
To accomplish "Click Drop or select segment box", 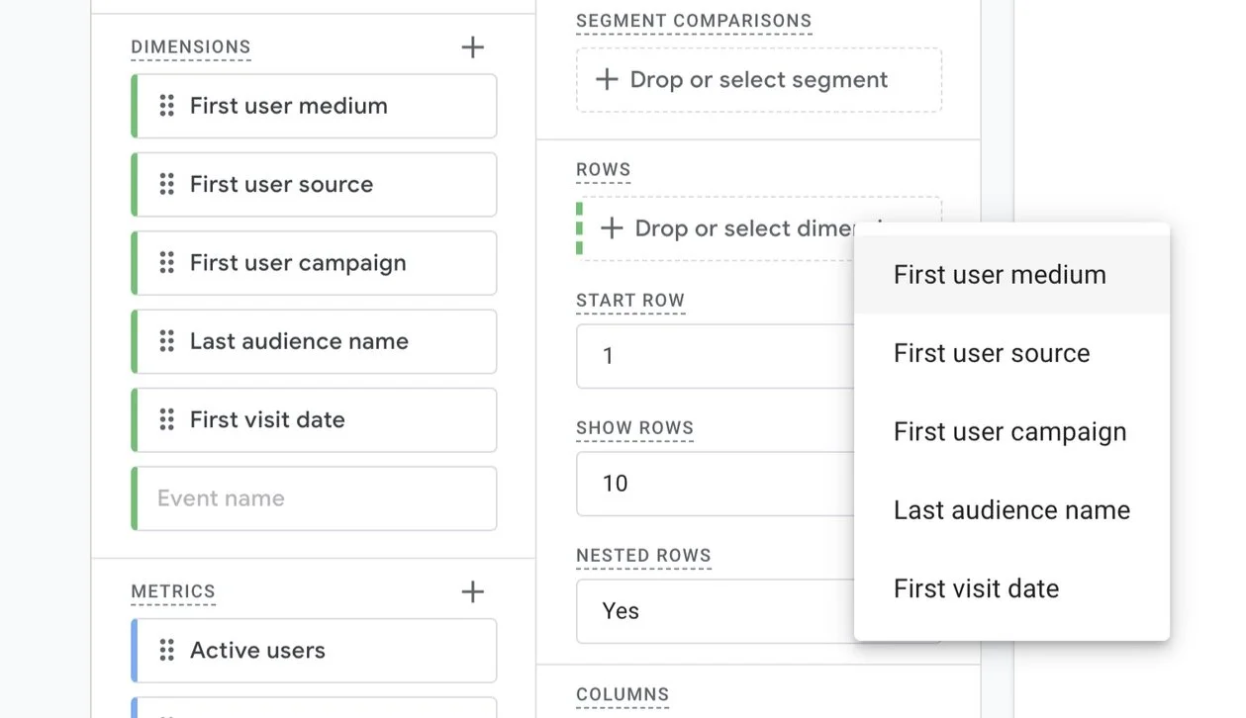I will click(x=758, y=80).
